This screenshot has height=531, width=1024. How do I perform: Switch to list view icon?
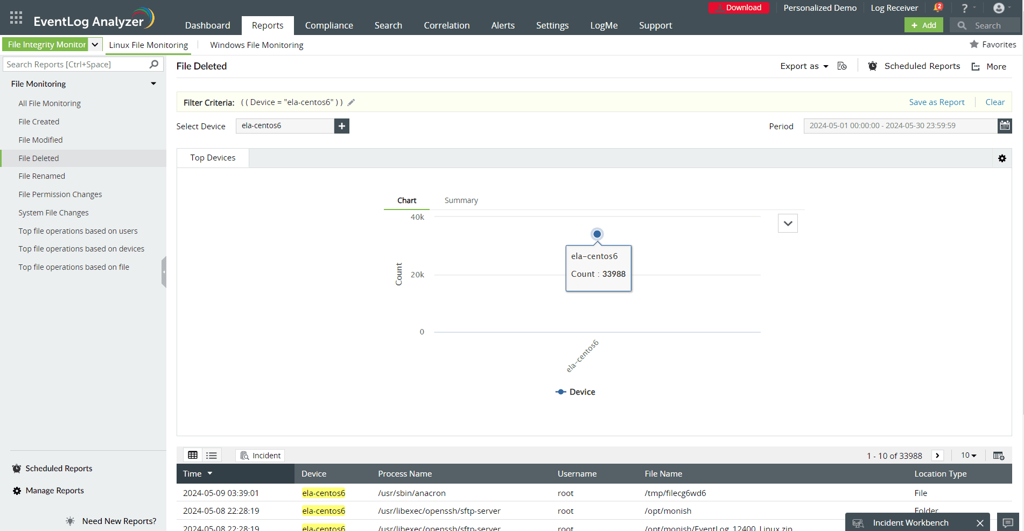212,455
